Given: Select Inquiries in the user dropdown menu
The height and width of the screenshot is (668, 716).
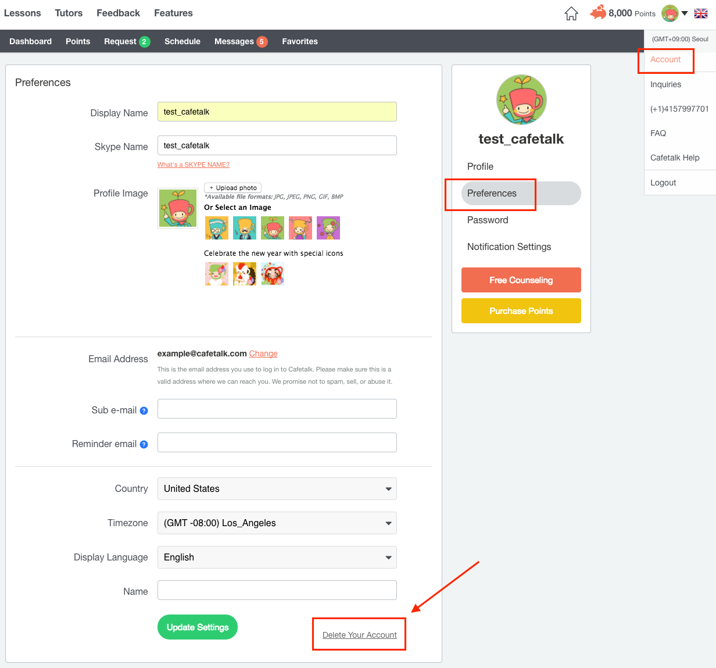Looking at the screenshot, I should (x=665, y=84).
